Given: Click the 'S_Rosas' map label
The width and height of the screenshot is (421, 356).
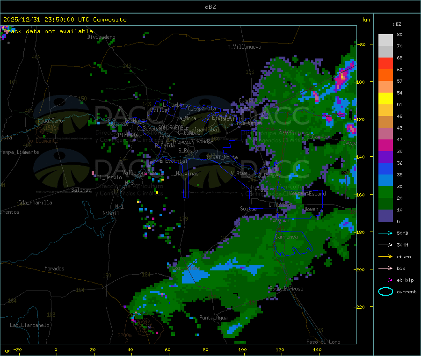Looking at the screenshot, I should [x=188, y=151].
